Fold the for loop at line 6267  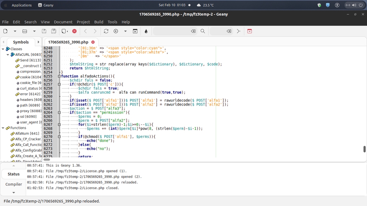click(x=59, y=125)
